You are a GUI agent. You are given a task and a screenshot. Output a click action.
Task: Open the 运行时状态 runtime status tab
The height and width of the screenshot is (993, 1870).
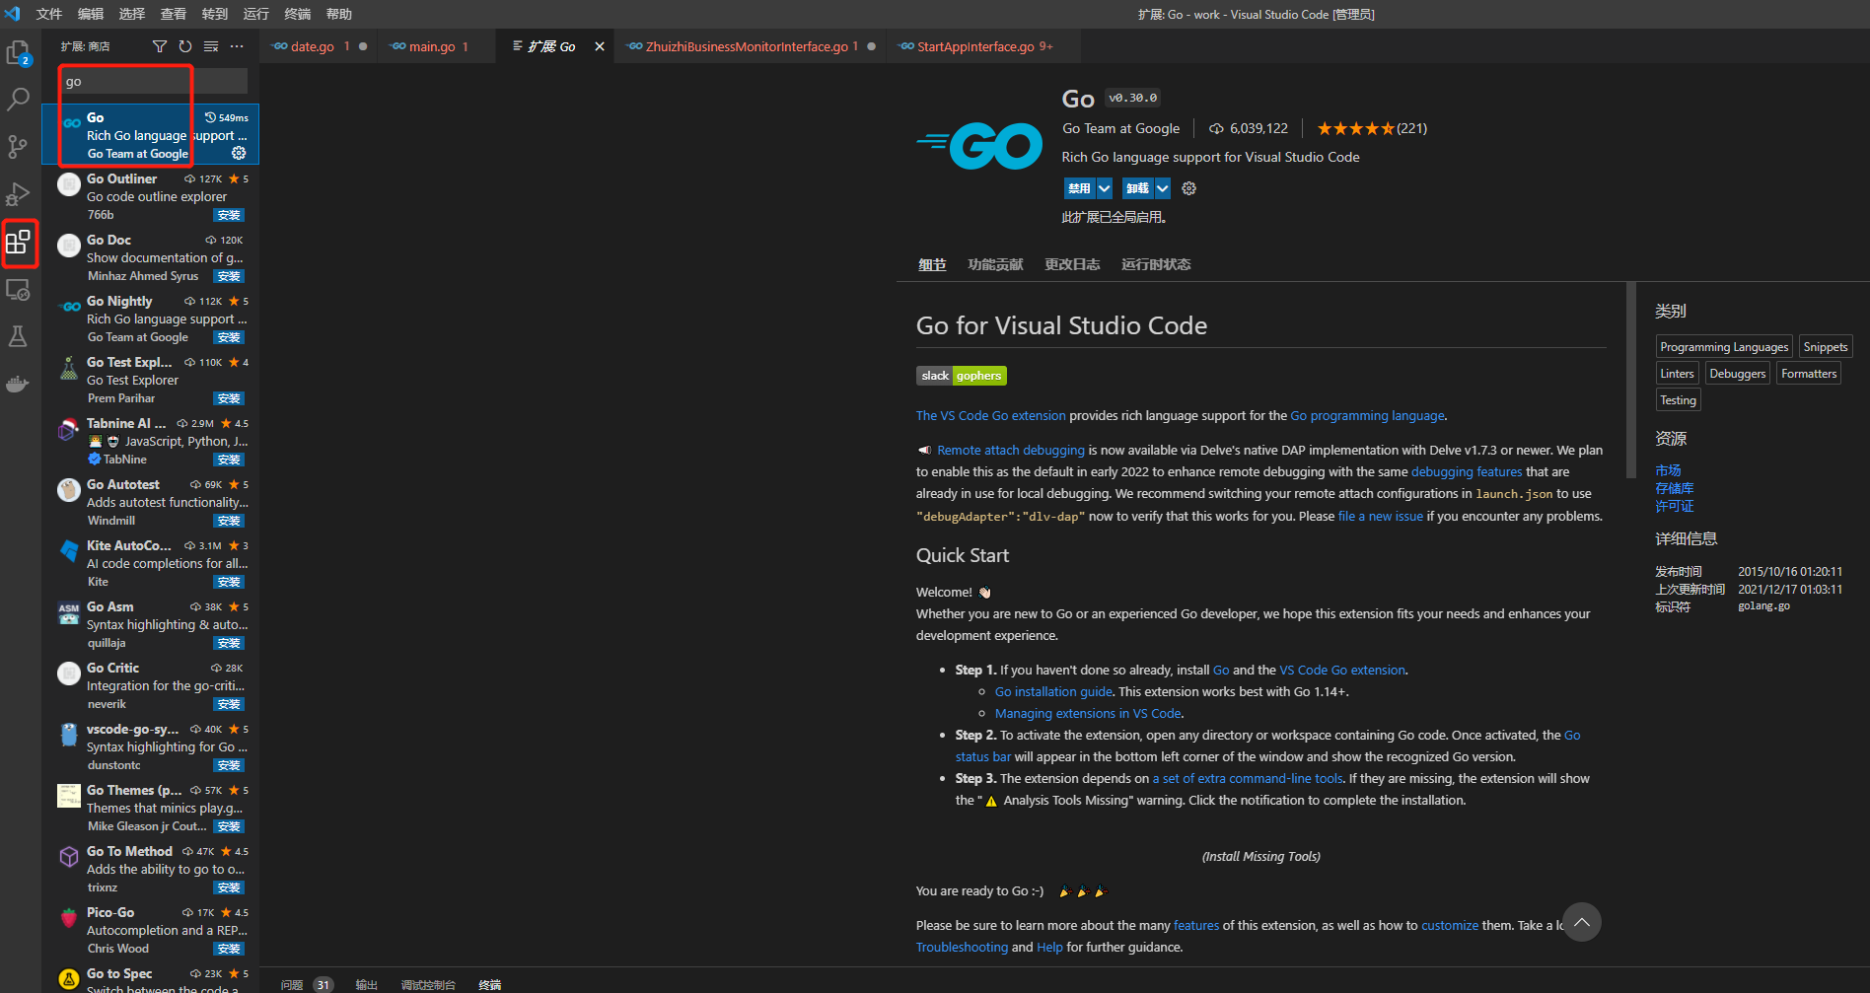coord(1156,264)
